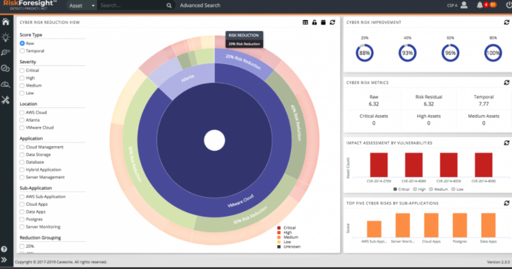This screenshot has width=512, height=269.
Task: Toggle Medium legend in Impact Assessment
Action: coord(439,189)
